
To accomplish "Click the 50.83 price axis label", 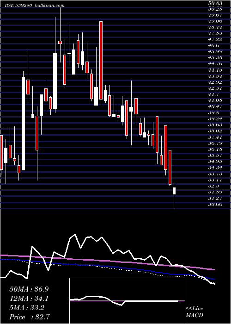I will [x=215, y=3].
